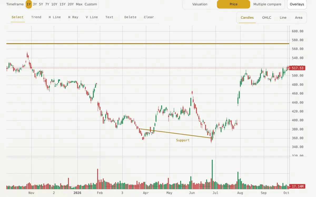Click the Sep date axis label

tap(263, 193)
